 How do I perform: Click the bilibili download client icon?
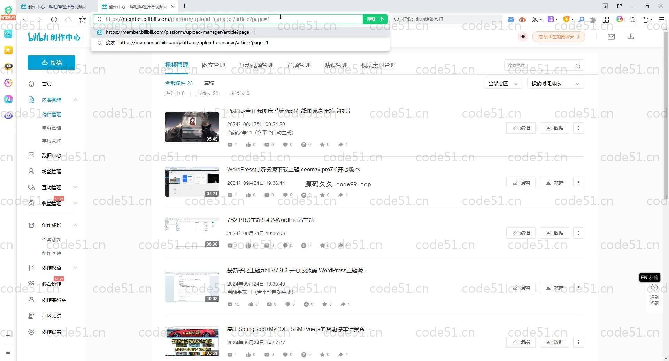631,37
